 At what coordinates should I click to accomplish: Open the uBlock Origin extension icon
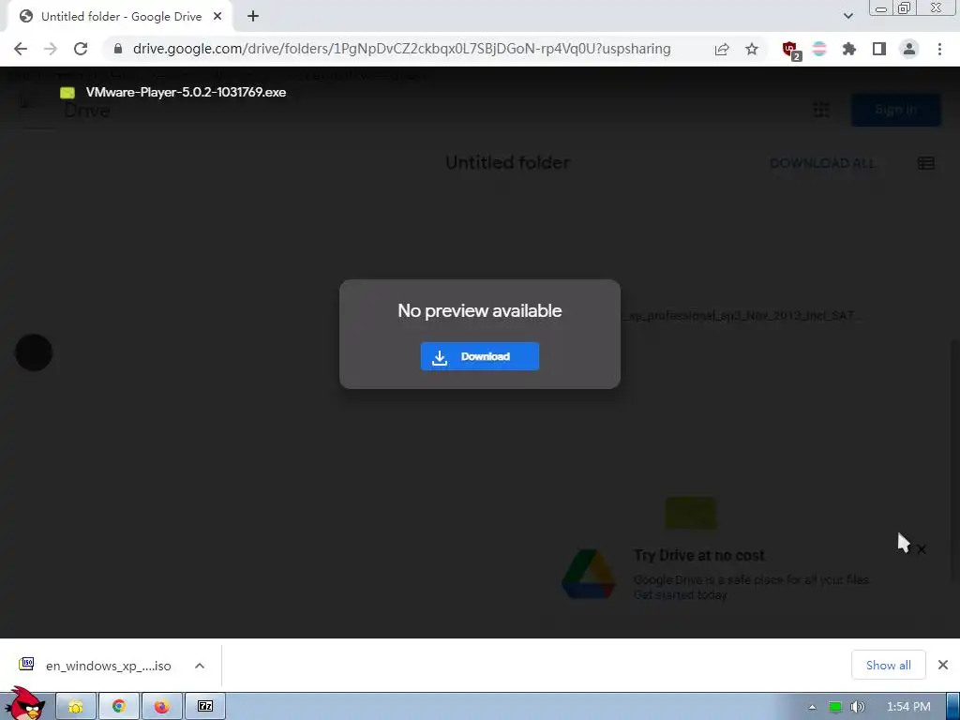pos(790,49)
